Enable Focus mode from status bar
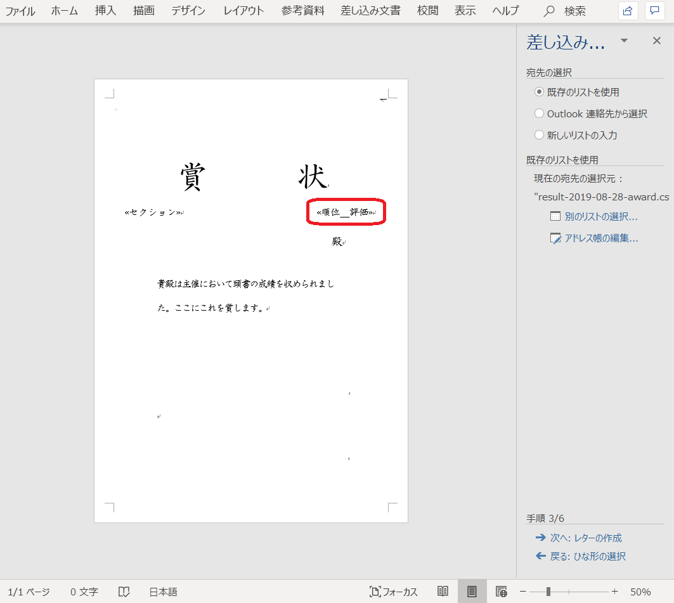Viewport: 674px width, 603px height. pos(394,592)
